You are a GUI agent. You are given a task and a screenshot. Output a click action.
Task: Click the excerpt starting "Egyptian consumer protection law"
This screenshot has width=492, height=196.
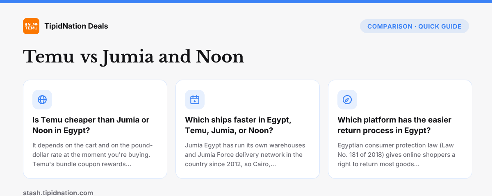[x=396, y=155]
